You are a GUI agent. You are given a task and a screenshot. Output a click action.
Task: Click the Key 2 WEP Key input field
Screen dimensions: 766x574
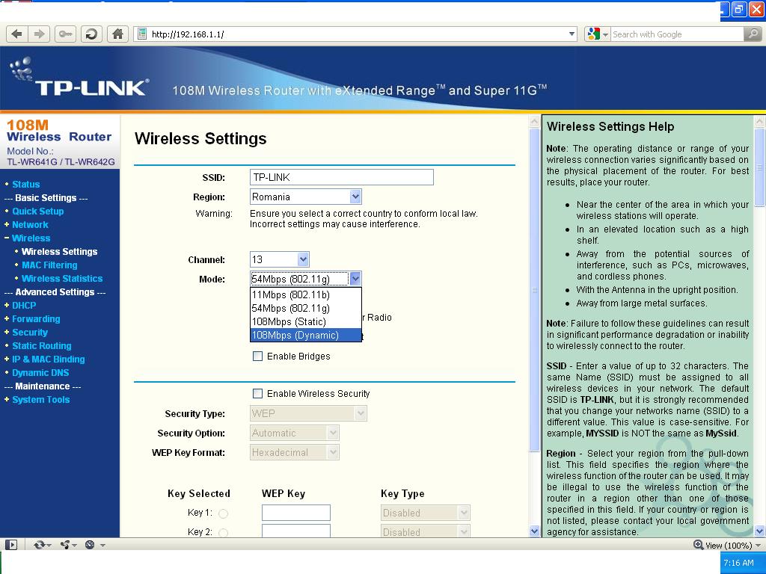[296, 531]
